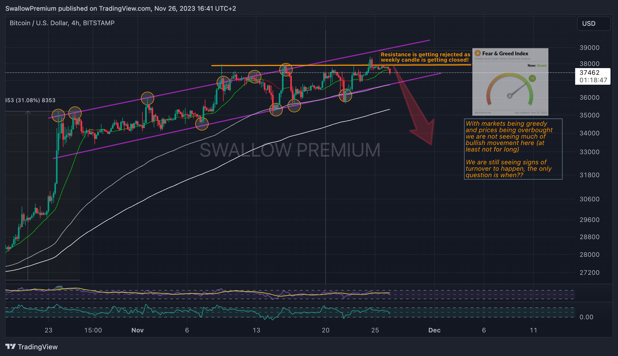Click the 'Now: Greed' status text
618x356 pixels.
click(x=537, y=65)
